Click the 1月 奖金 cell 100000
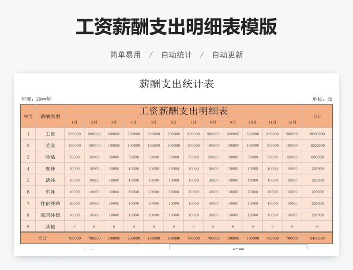This screenshot has width=353, height=270. click(75, 145)
